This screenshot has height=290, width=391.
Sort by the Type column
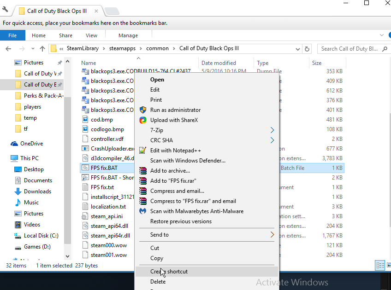click(262, 63)
